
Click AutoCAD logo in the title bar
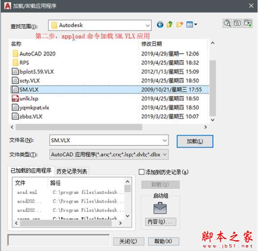tap(8, 6)
